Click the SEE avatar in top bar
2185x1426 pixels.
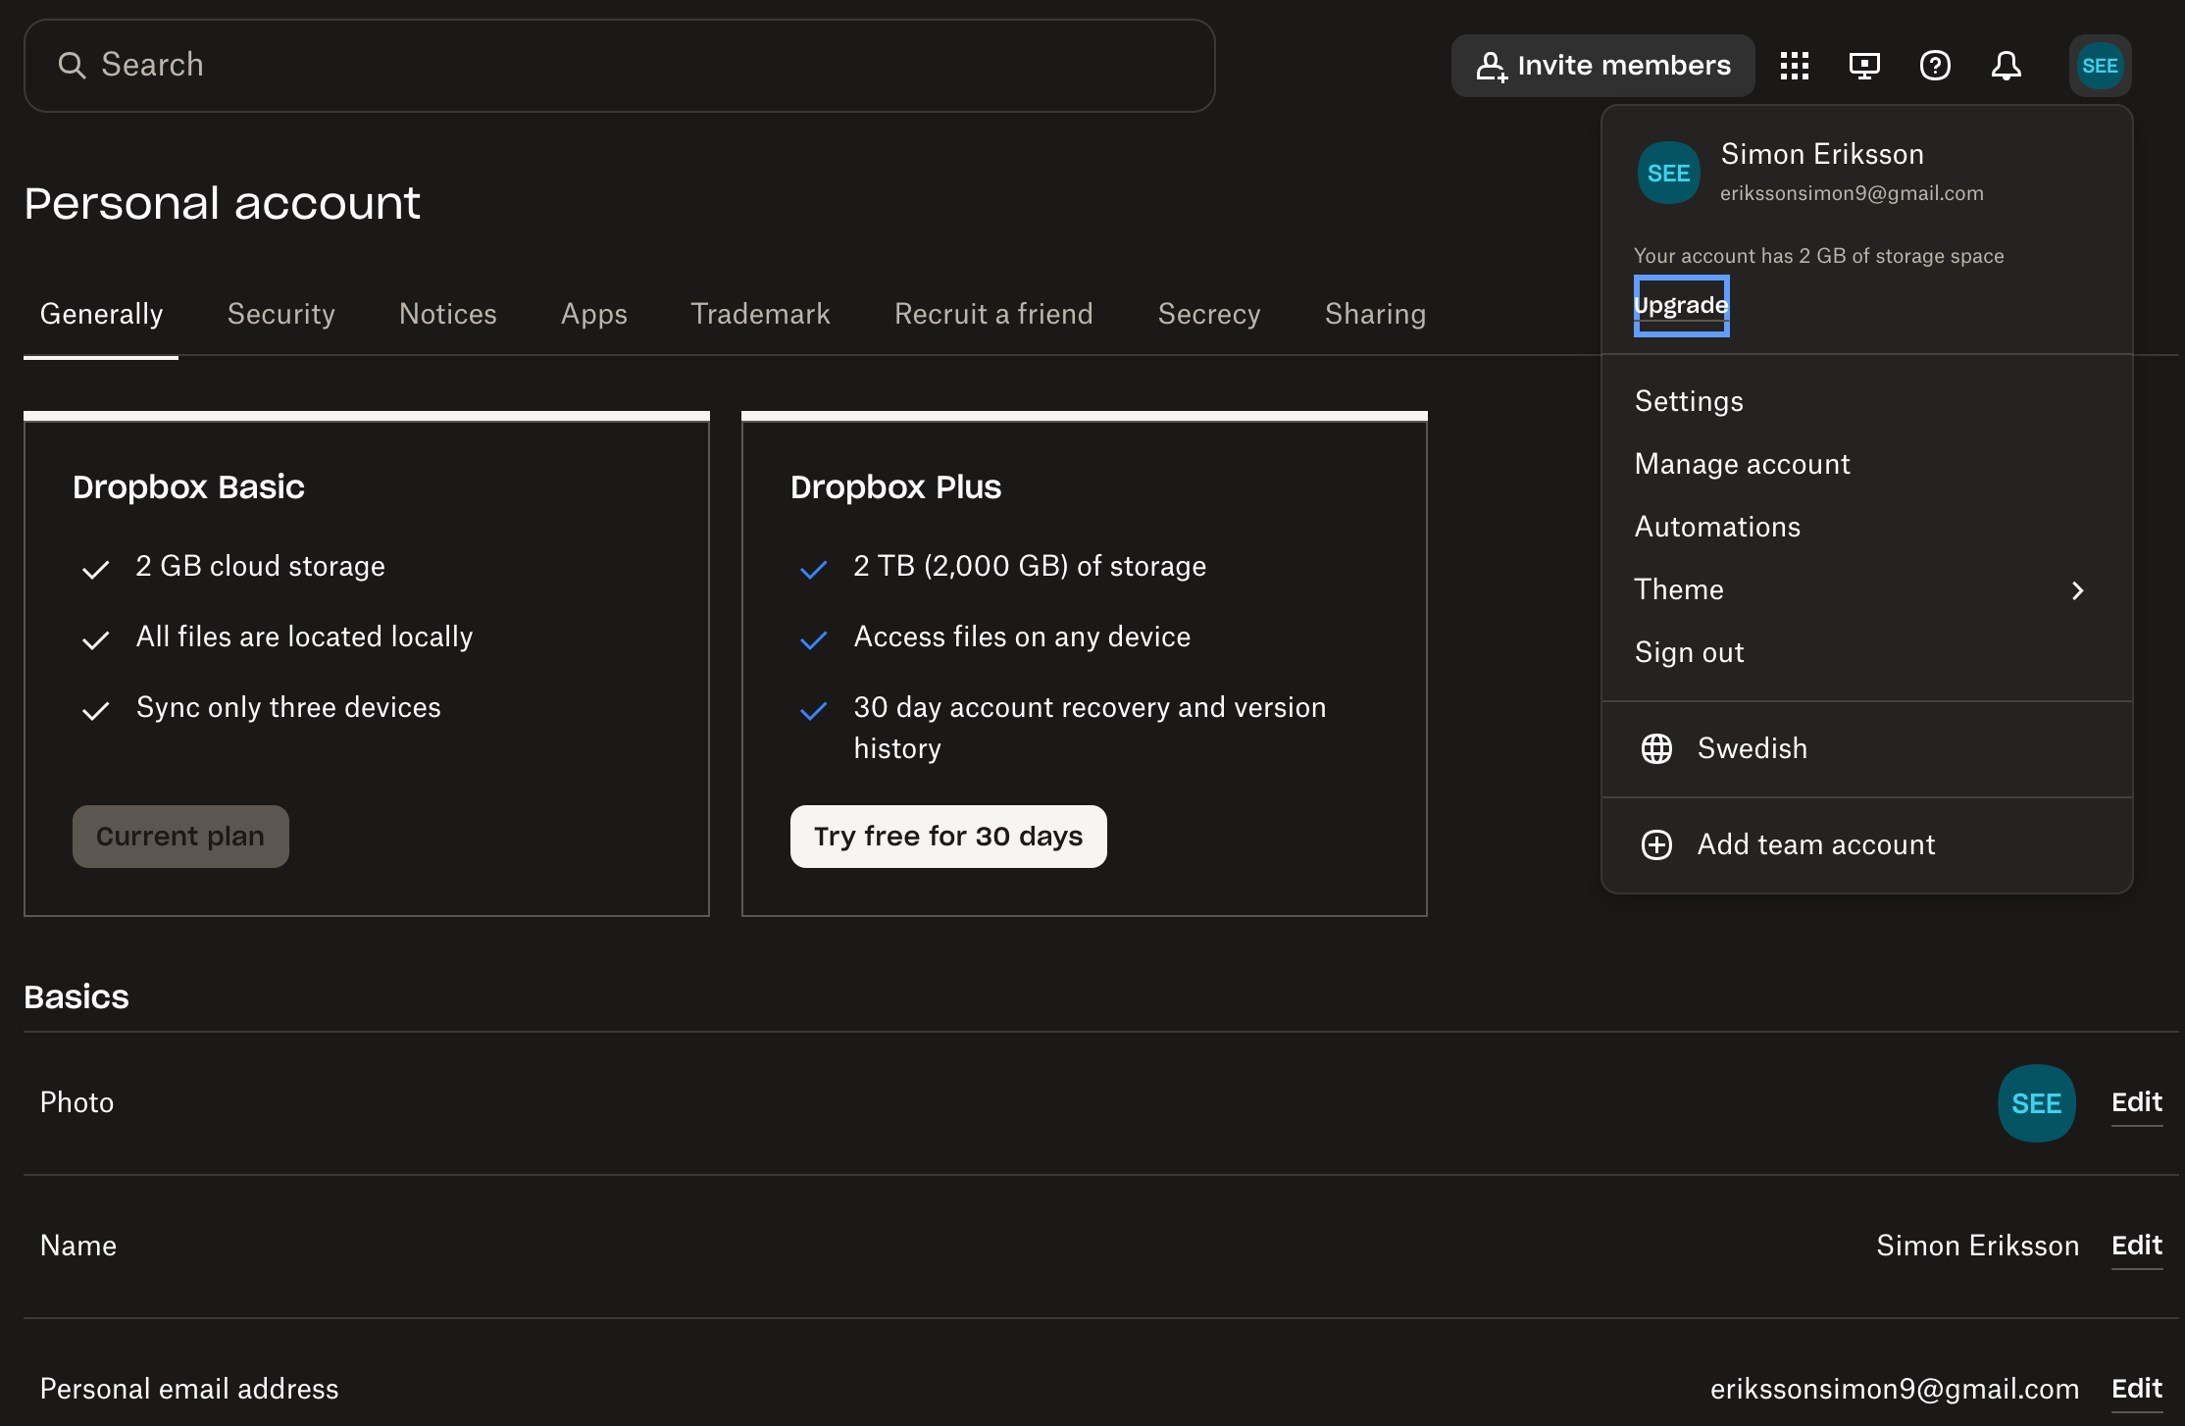2100,66
